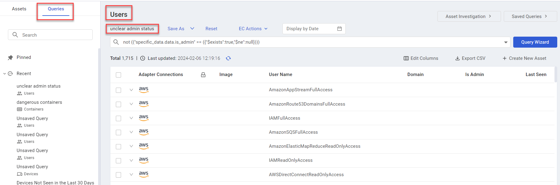Open user AmazonRoute53DomainsFullAccess
560x185 pixels.
pyautogui.click(x=307, y=104)
